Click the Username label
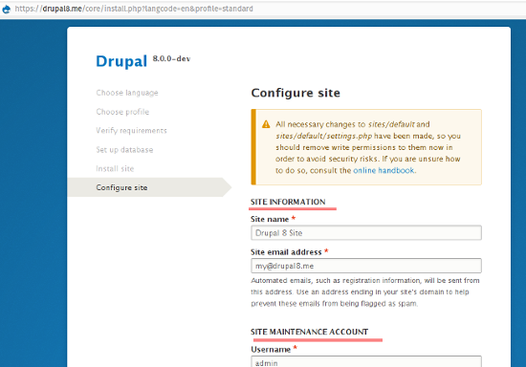526x367 pixels. click(271, 350)
